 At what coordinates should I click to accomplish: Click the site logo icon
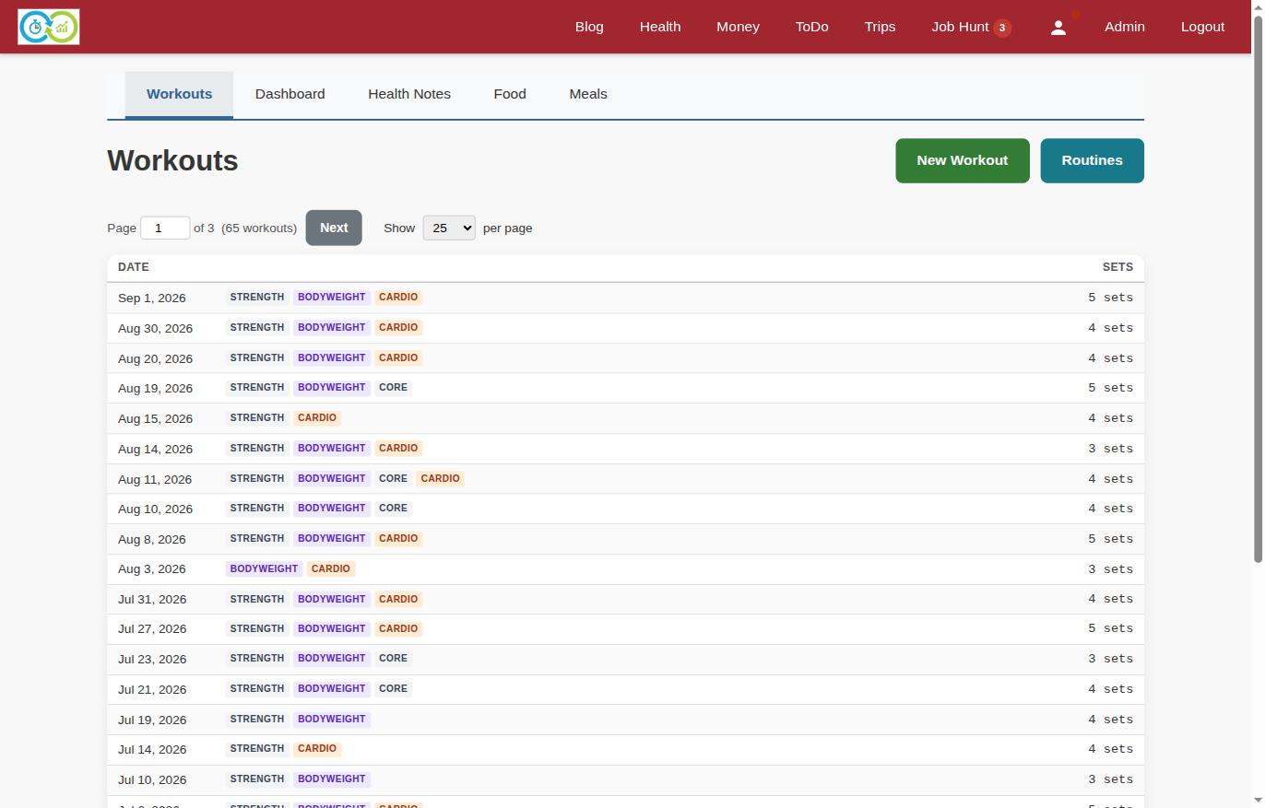coord(49,27)
